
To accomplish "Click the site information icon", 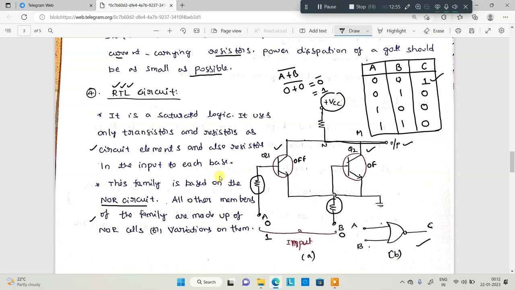I will [x=42, y=17].
